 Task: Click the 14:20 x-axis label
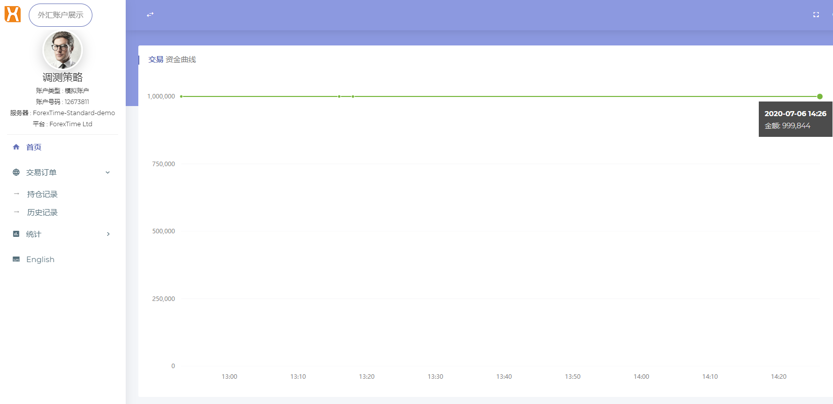pyautogui.click(x=779, y=377)
